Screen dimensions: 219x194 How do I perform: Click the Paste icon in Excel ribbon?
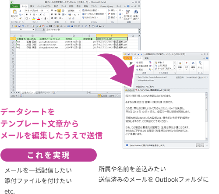pyautogui.click(x=14, y=12)
